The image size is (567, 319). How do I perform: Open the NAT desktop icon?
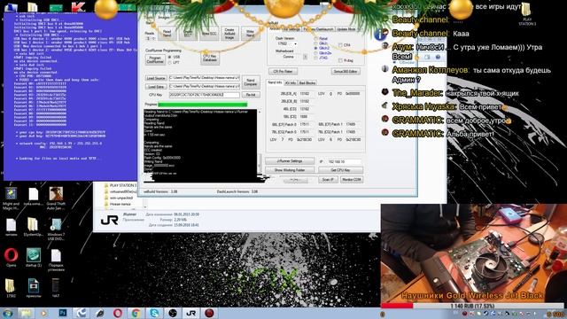tap(56, 288)
